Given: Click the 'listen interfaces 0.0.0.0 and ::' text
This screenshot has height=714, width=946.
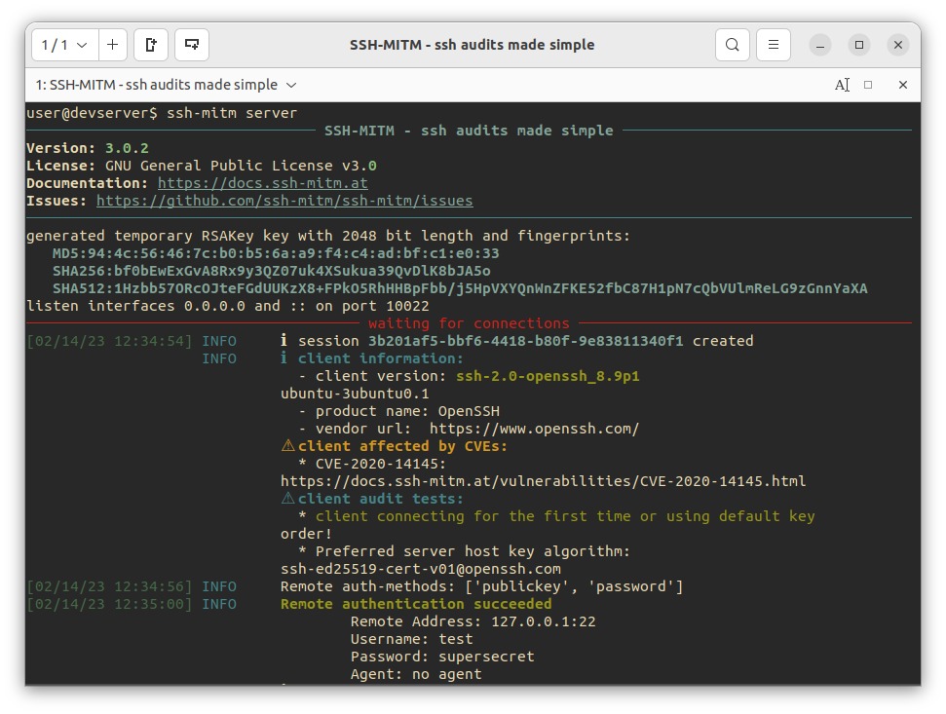Looking at the screenshot, I should (167, 306).
